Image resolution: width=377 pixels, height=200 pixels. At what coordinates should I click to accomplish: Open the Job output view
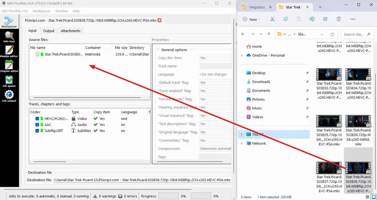click(x=9, y=96)
